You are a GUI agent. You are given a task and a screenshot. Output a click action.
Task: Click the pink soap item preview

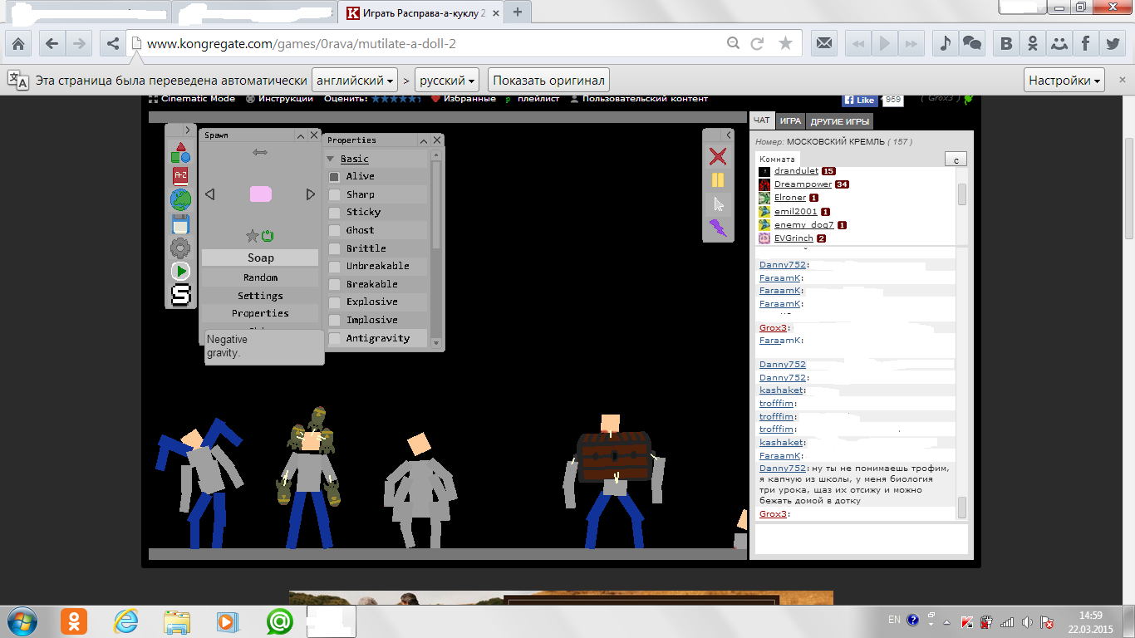coord(260,194)
